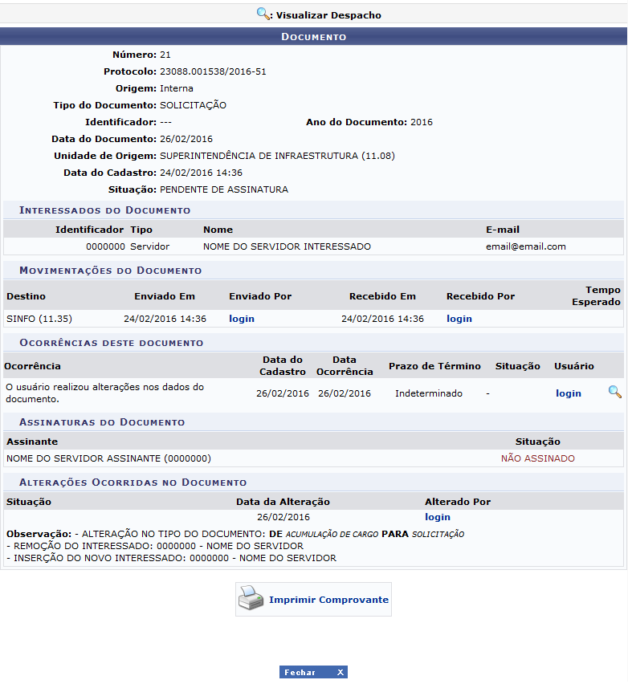Click the Ano do Documento value 2016
This screenshot has width=628, height=684.
click(421, 122)
